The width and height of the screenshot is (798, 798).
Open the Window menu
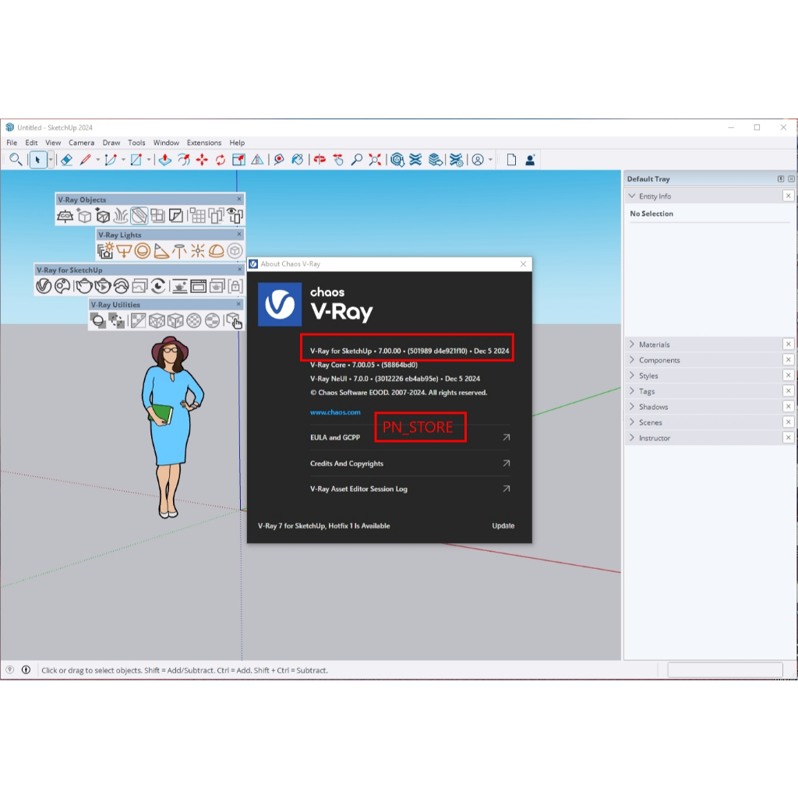coord(166,143)
